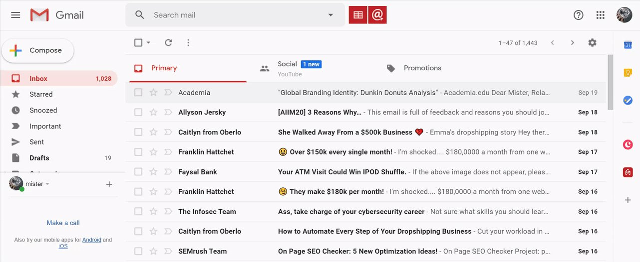Open the pink circular add-on icon
This screenshot has height=262, width=640.
(628, 144)
